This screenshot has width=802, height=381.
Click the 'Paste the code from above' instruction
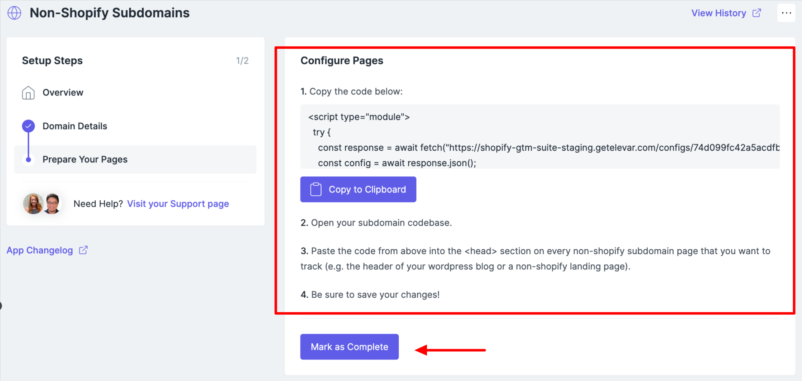click(536, 259)
